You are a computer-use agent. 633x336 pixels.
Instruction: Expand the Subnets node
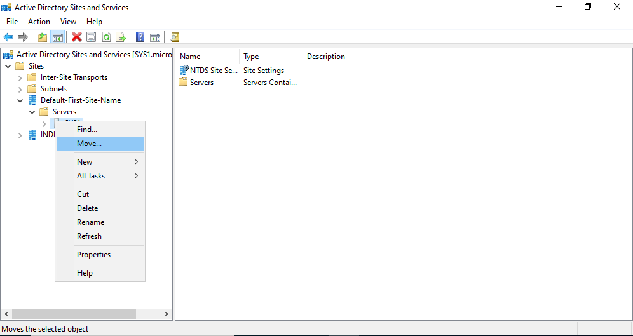[20, 89]
